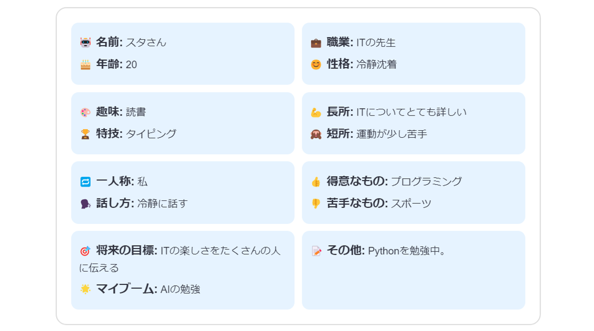Click the memo pencil icon beside その他
This screenshot has width=594, height=331.
tap(316, 251)
